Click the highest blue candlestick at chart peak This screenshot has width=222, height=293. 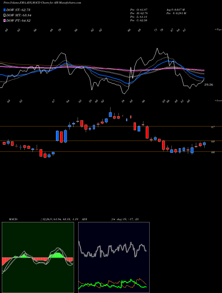coord(111,114)
